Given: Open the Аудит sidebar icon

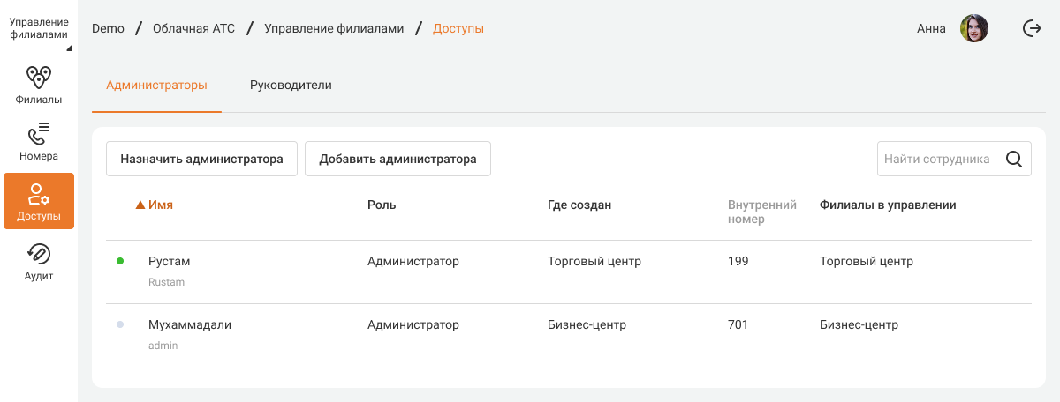Looking at the screenshot, I should pos(39,255).
